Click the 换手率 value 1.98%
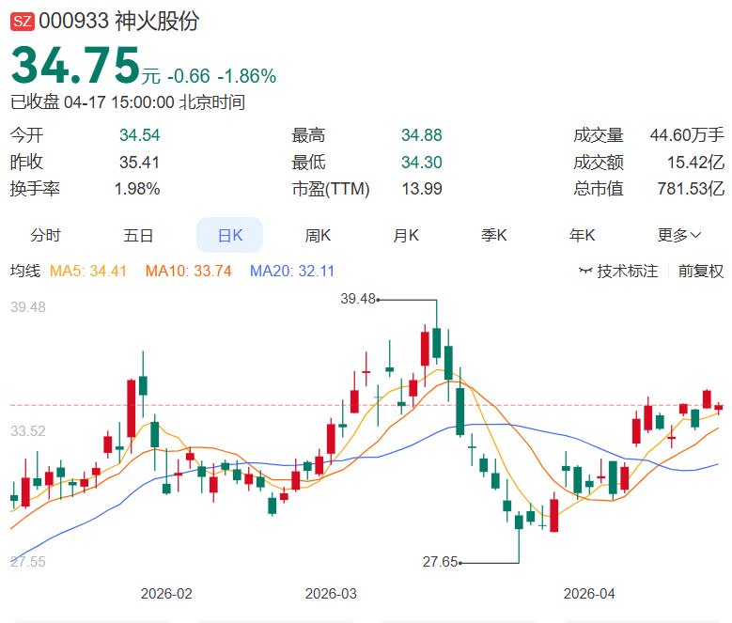 [137, 189]
